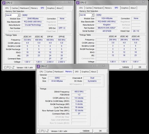Select the SPD tab in the Slot #1 window
Screen dimensions: 149x134
pyautogui.click(x=42, y=8)
